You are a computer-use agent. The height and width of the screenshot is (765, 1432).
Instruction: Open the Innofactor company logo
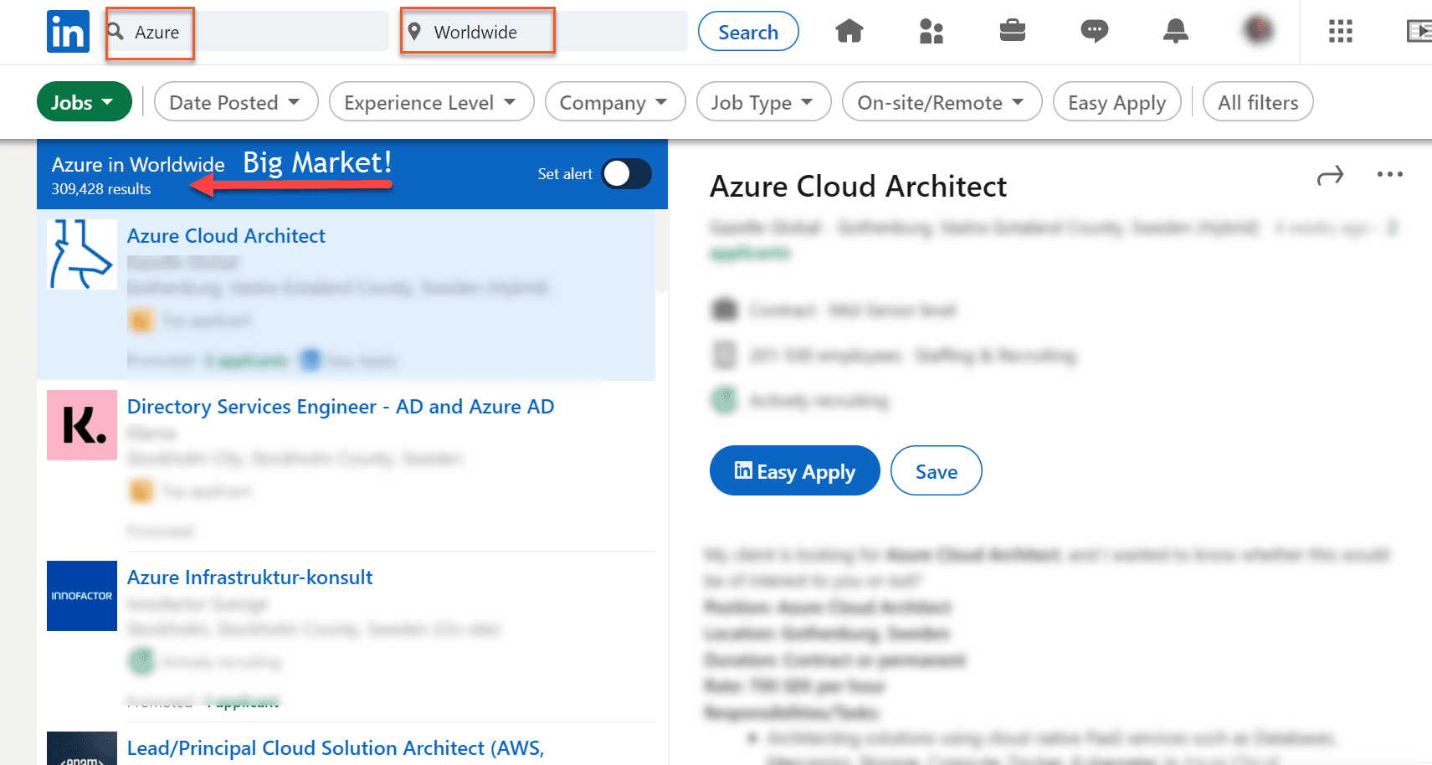click(x=82, y=596)
